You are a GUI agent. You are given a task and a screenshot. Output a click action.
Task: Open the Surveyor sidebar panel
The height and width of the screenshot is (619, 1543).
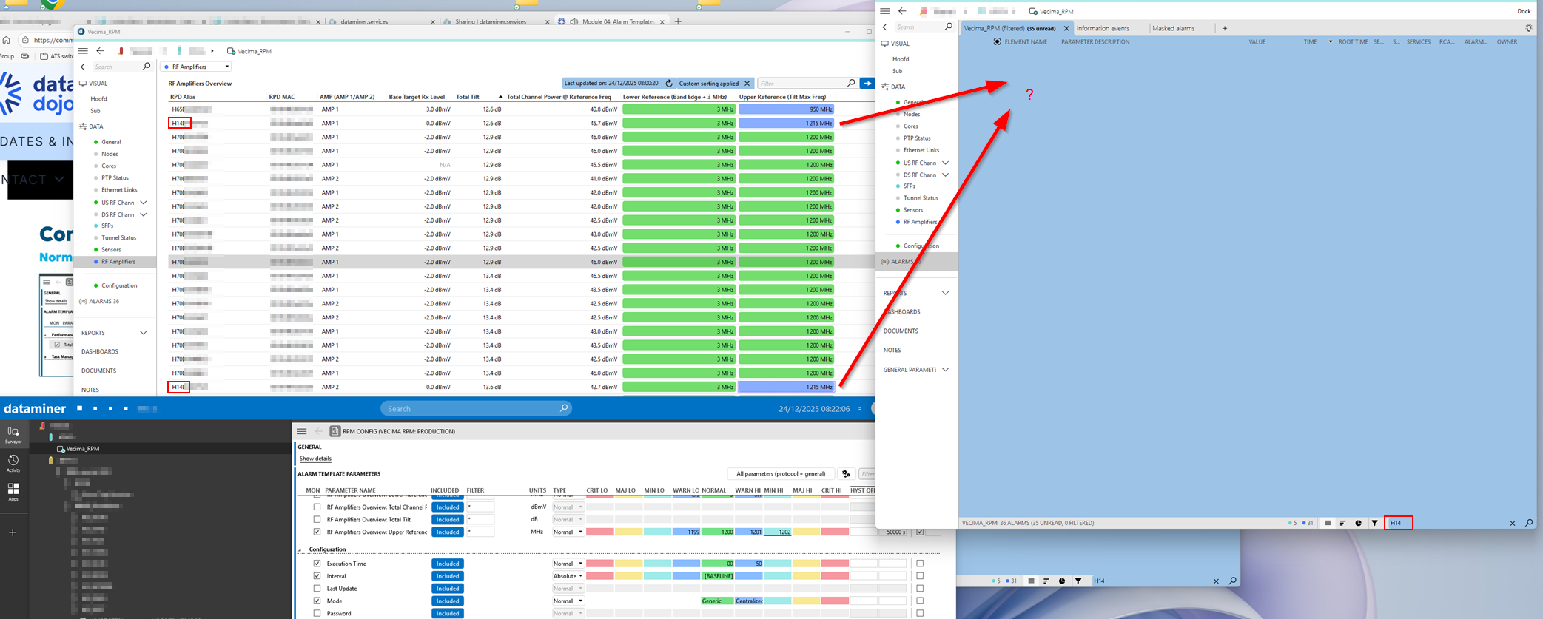(x=13, y=434)
